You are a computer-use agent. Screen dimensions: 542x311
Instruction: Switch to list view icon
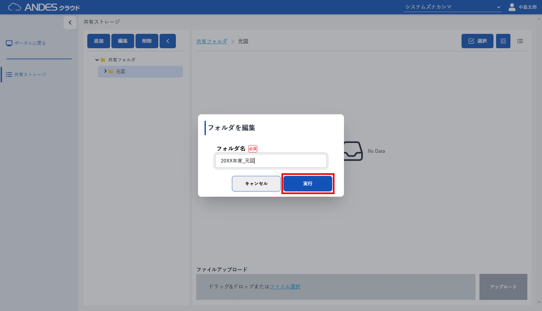pyautogui.click(x=520, y=41)
